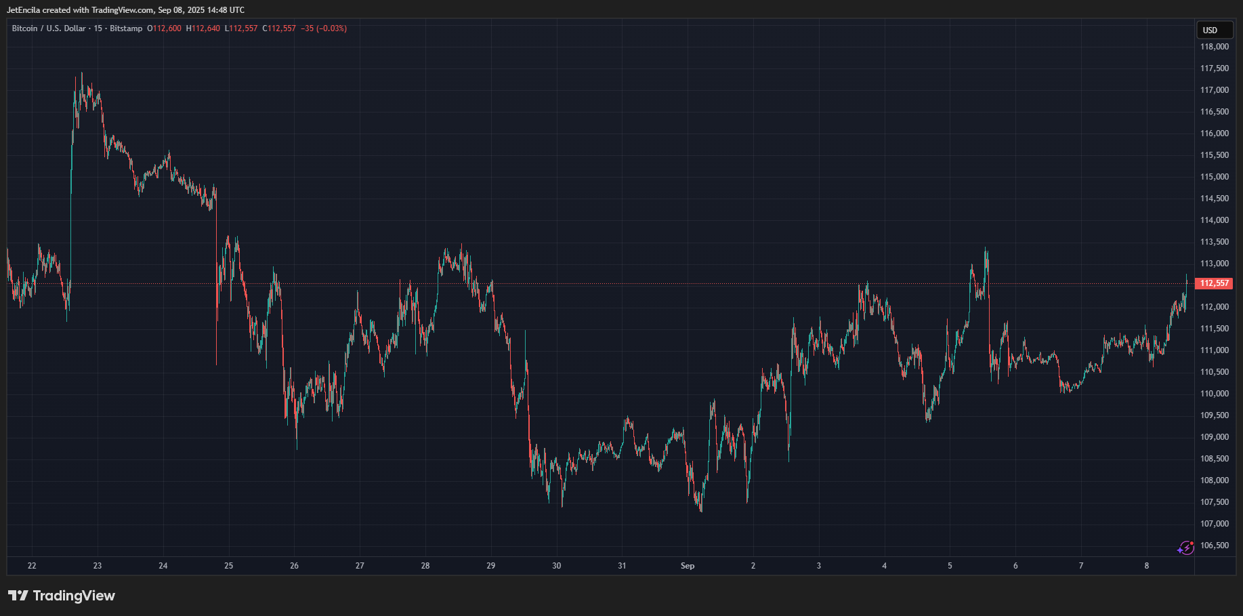The image size is (1243, 616).
Task: Click the TradingView.com attribution text at top
Action: (123, 10)
